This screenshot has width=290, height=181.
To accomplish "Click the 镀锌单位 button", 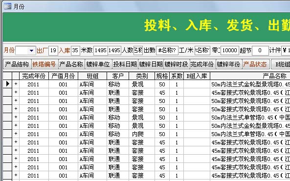I will [98, 64].
